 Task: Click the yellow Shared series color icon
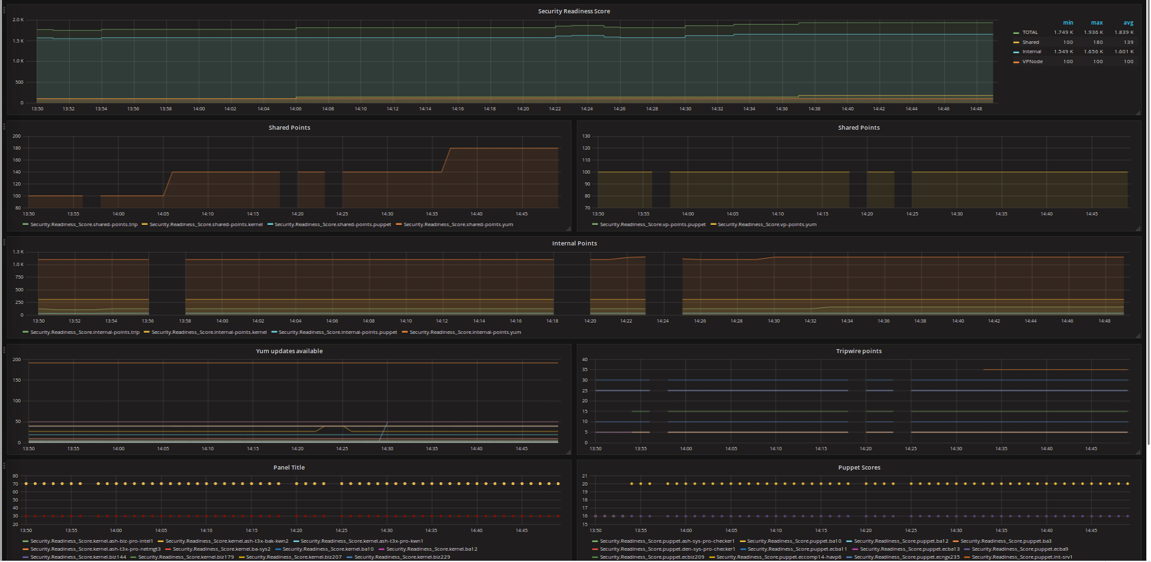point(1016,43)
